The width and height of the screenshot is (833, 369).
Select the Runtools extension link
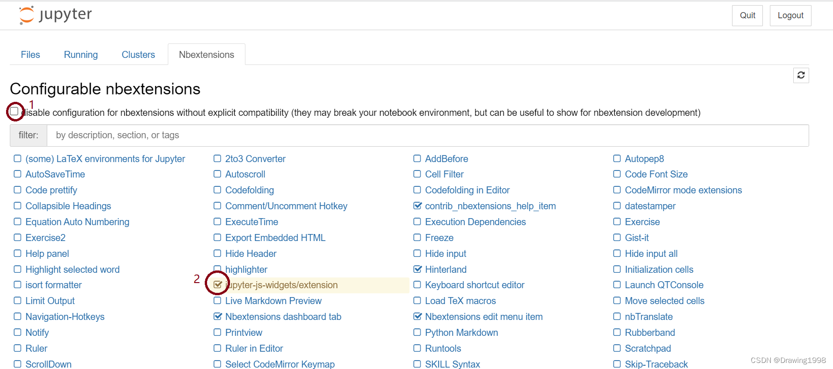(443, 348)
